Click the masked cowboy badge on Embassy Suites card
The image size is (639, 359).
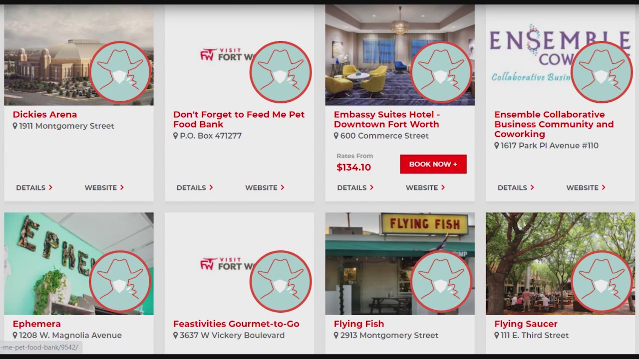pos(441,72)
